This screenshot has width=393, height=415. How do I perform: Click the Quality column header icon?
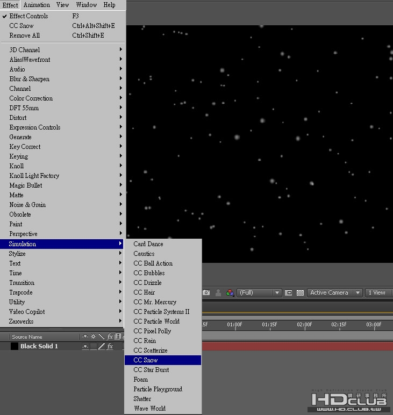(x=102, y=337)
